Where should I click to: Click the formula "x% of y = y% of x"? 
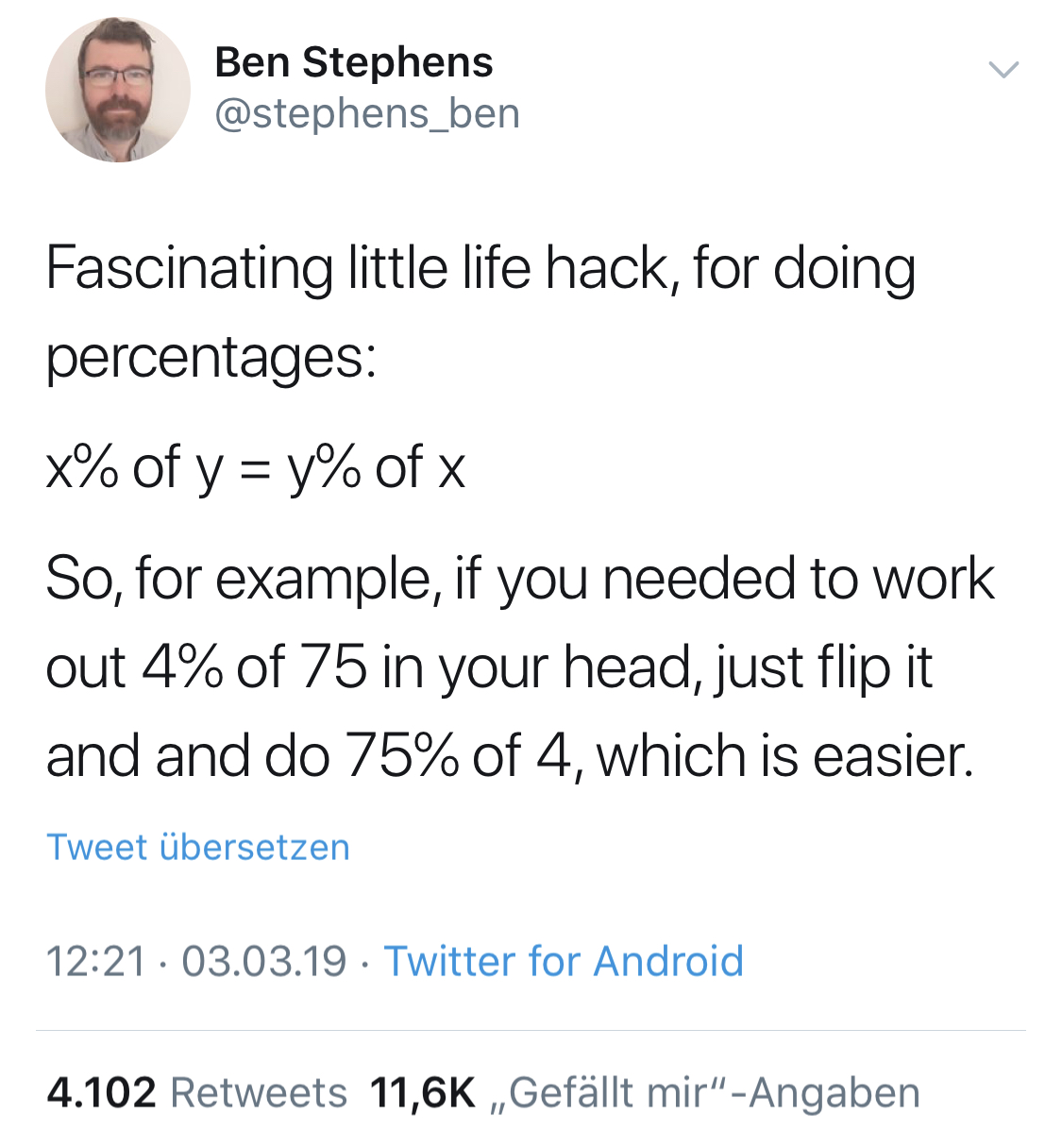[256, 466]
